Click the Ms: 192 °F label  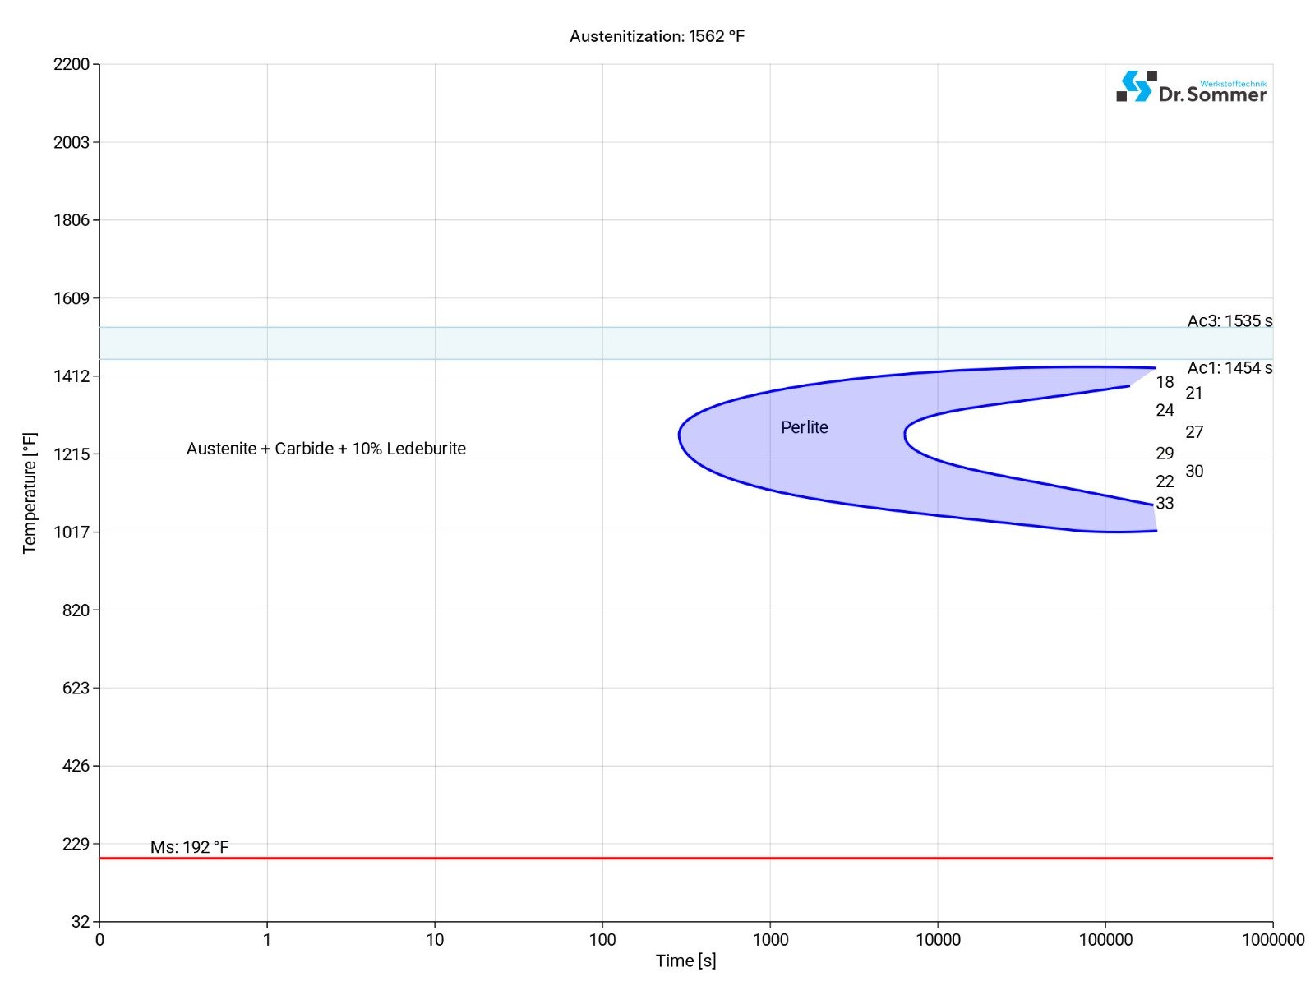(x=189, y=847)
